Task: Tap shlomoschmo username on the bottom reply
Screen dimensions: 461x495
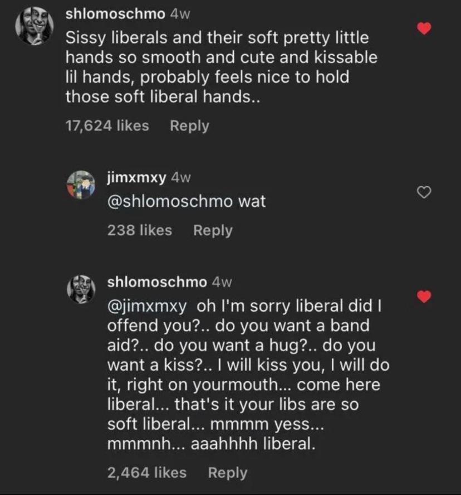Action: [156, 282]
